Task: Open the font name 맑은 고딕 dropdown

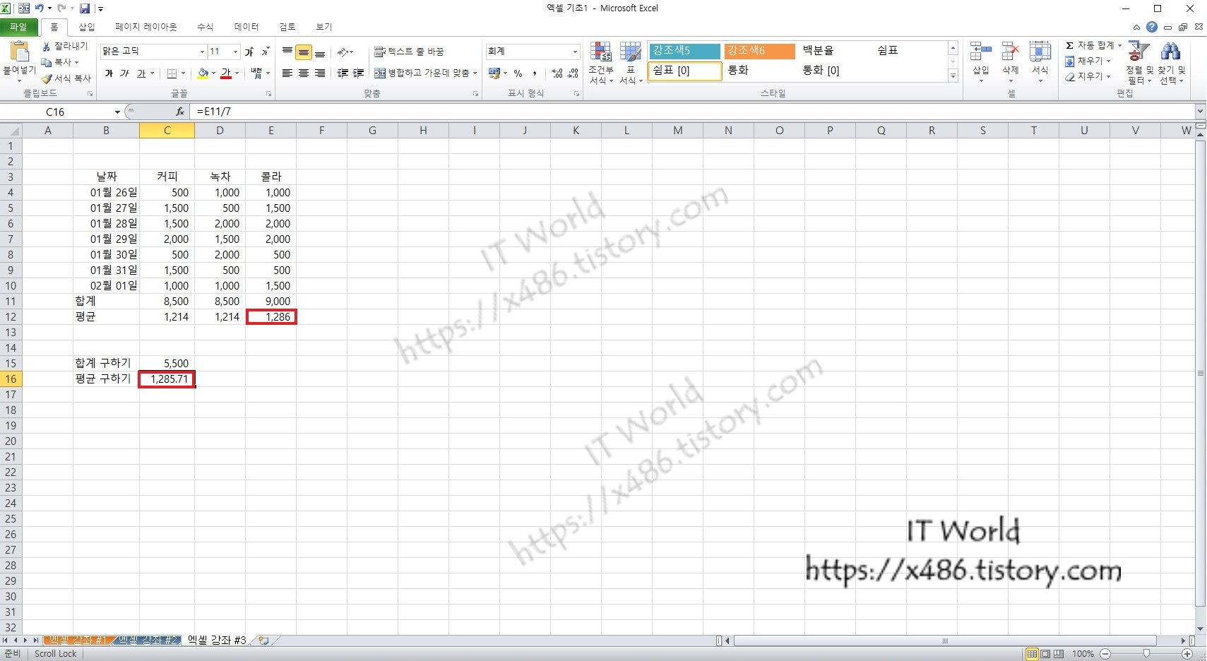Action: (x=202, y=52)
